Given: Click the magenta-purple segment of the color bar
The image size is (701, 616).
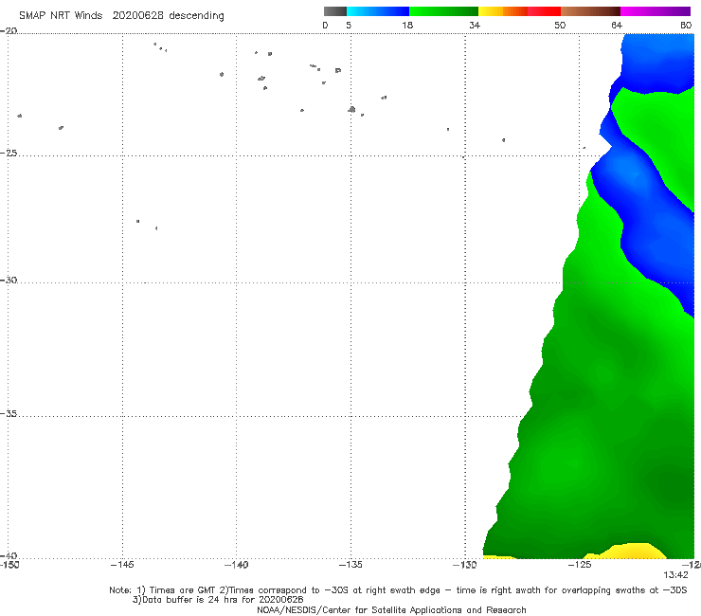Looking at the screenshot, I should click(656, 11).
